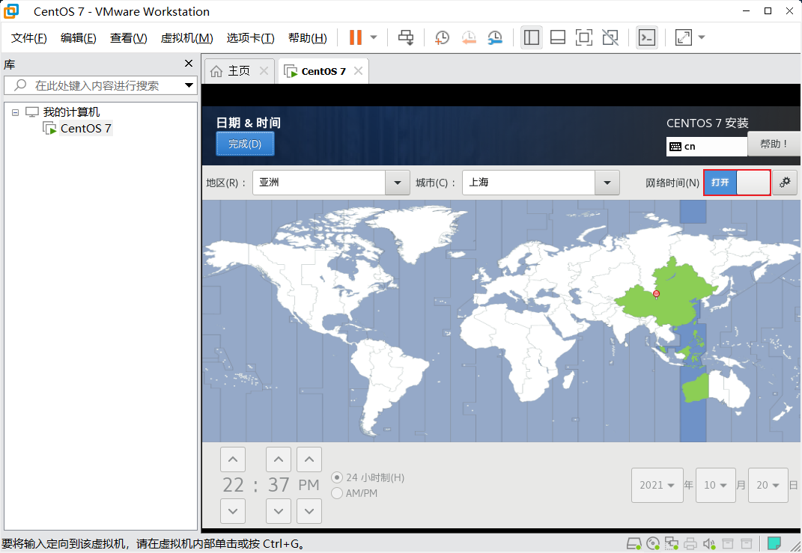This screenshot has height=553, width=802.
Task: Open the month dropdown showing 10
Action: 716,485
